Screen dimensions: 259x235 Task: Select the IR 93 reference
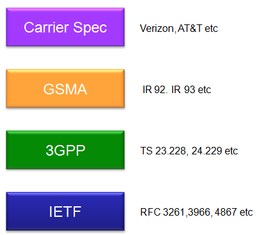tap(183, 90)
